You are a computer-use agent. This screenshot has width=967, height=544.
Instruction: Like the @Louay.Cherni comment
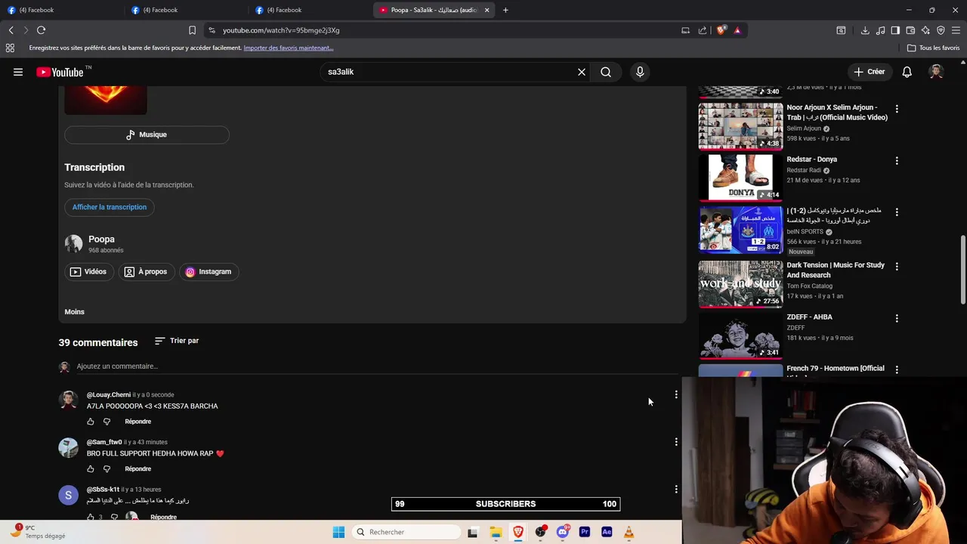tap(91, 422)
